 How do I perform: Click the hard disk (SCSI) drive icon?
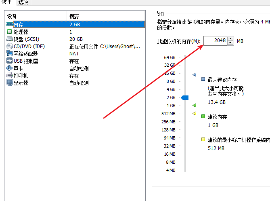coord(10,39)
